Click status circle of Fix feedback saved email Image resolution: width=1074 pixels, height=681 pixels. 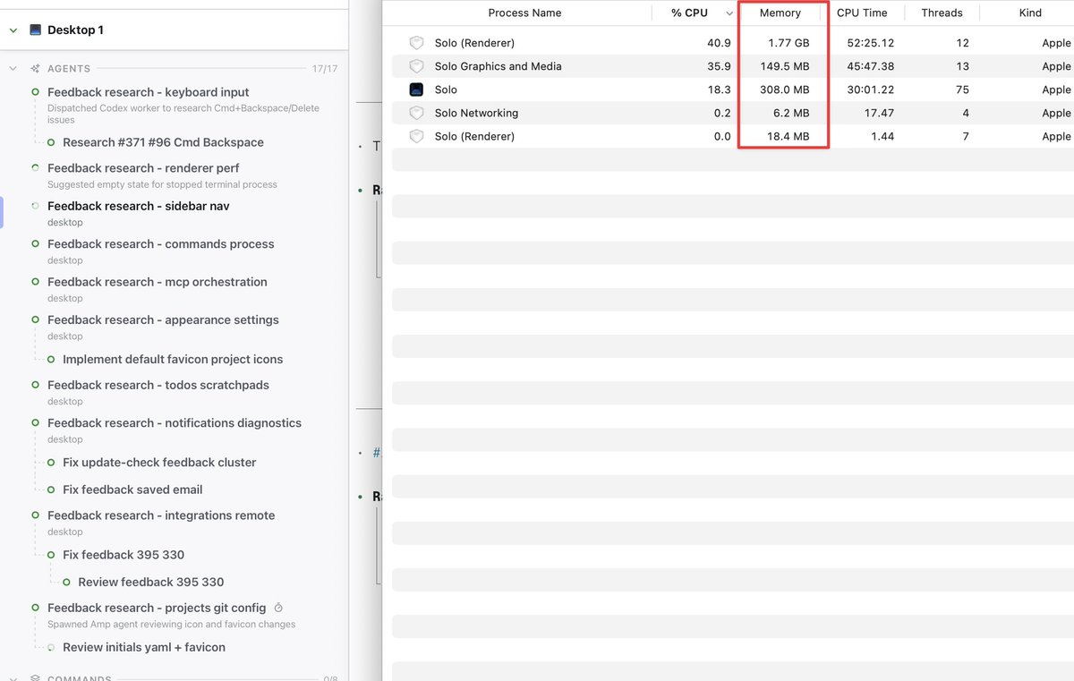[51, 489]
